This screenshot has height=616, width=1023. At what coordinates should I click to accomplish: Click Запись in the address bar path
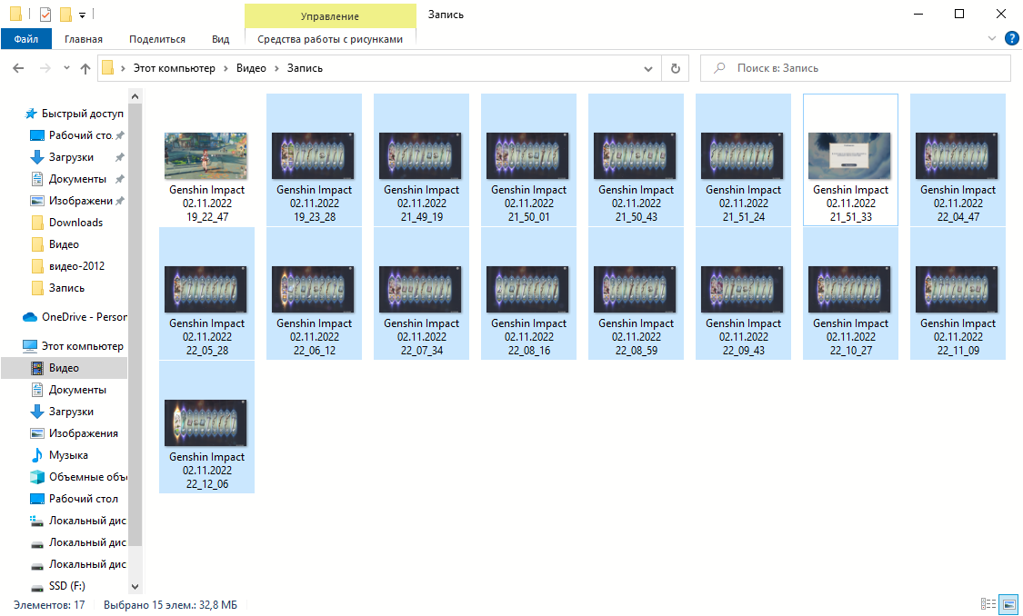click(305, 68)
